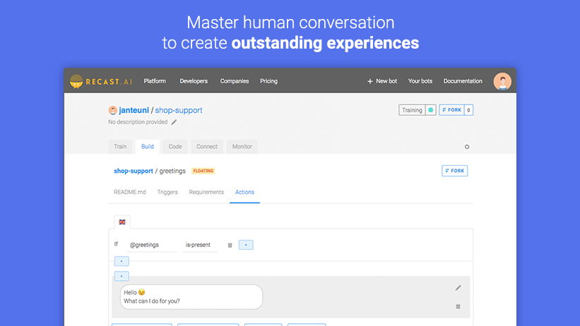Click the plus box above the Hello message
Screen dimensions: 580x326
point(122,276)
